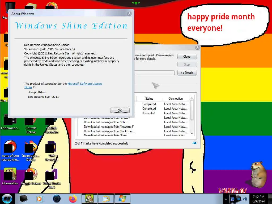This screenshot has height=204, width=272.
Task: Open the VM0b0t KevinSite desktop icon
Action: (52, 125)
